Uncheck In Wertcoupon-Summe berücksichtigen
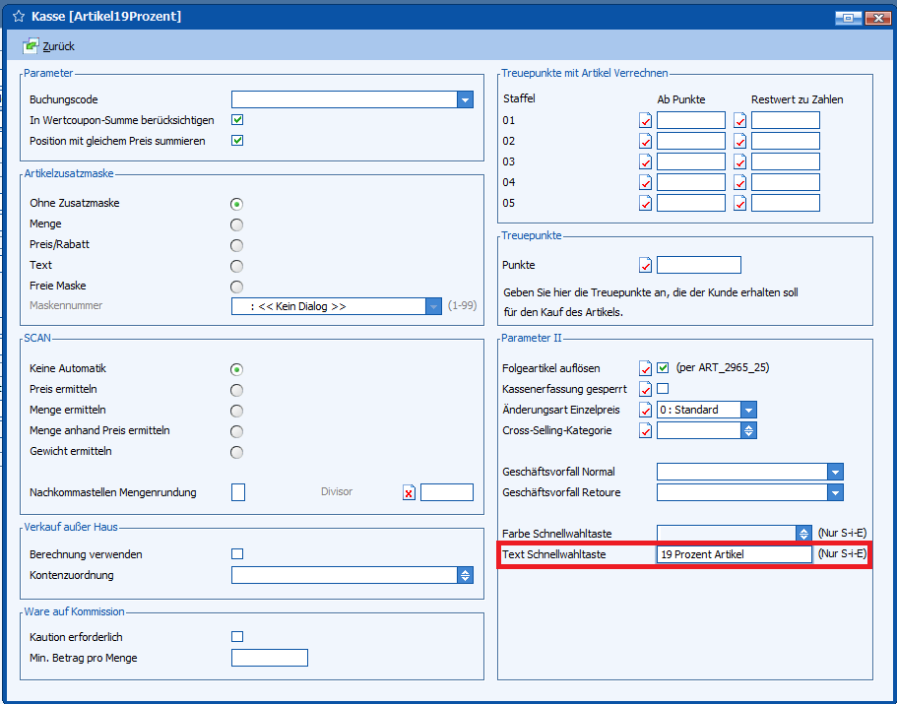 pos(237,120)
